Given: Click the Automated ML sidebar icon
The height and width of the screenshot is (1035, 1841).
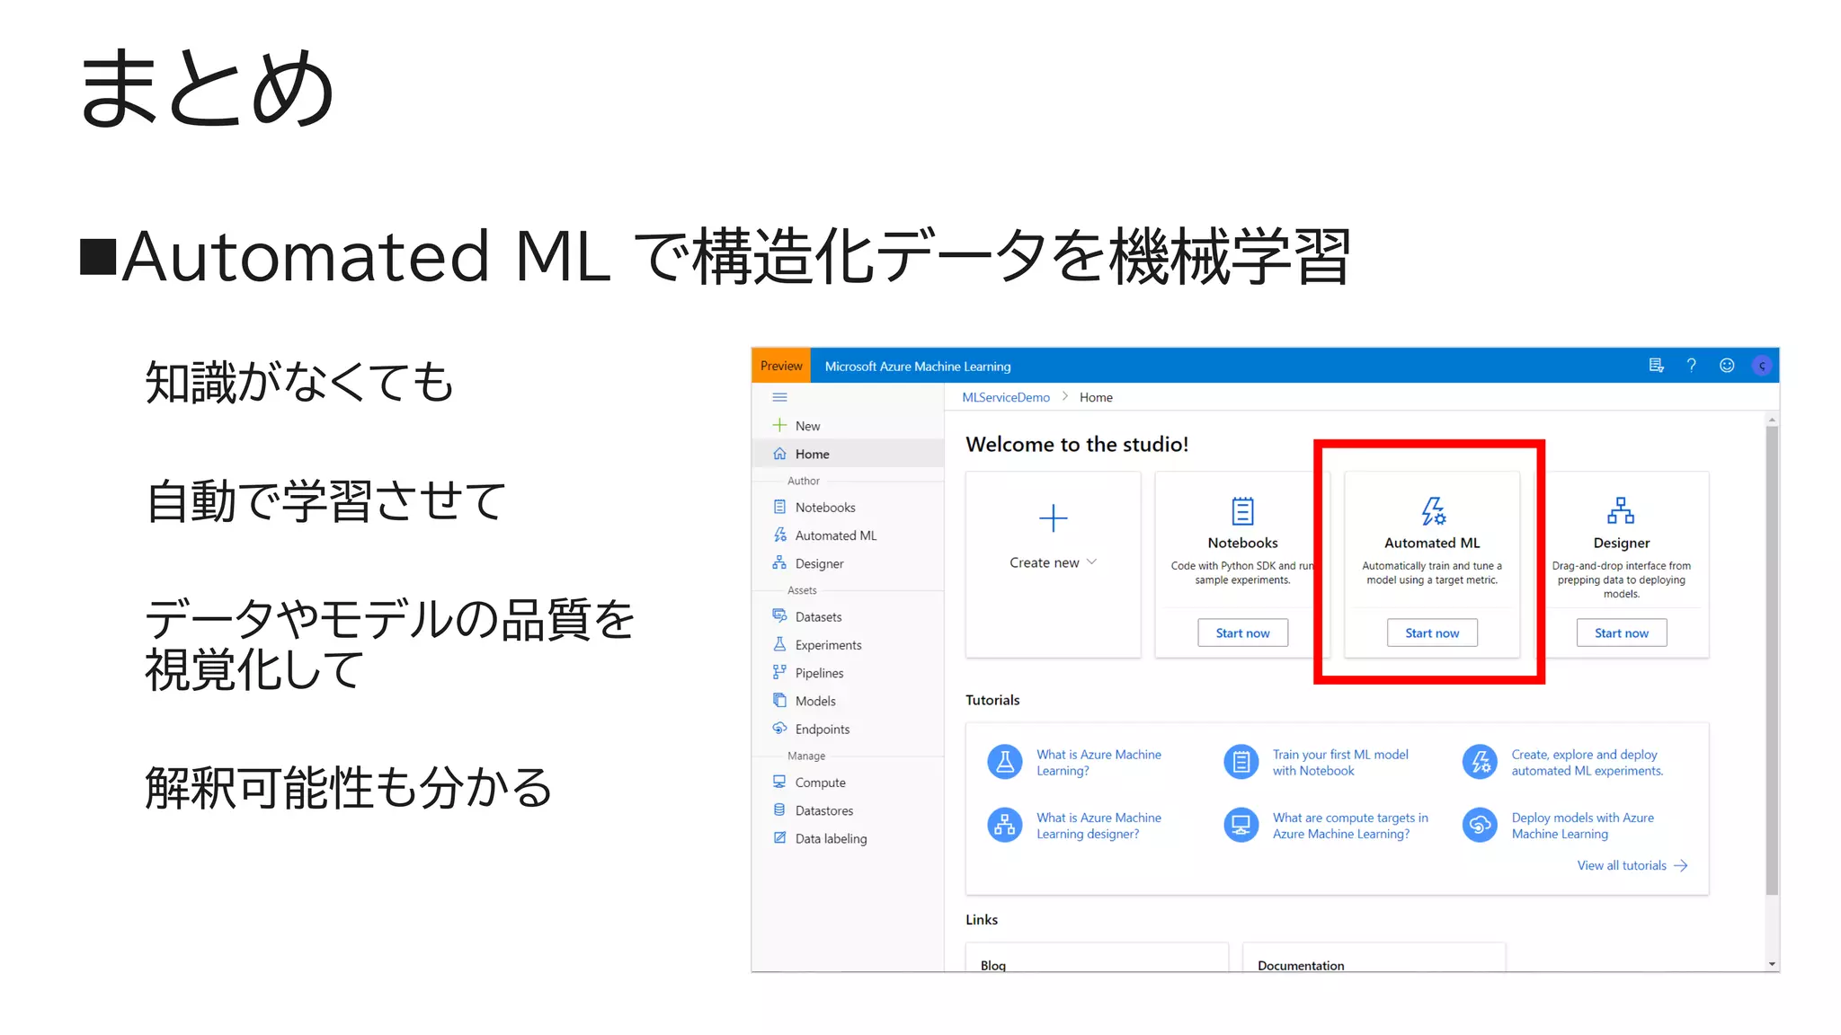Looking at the screenshot, I should pyautogui.click(x=779, y=535).
